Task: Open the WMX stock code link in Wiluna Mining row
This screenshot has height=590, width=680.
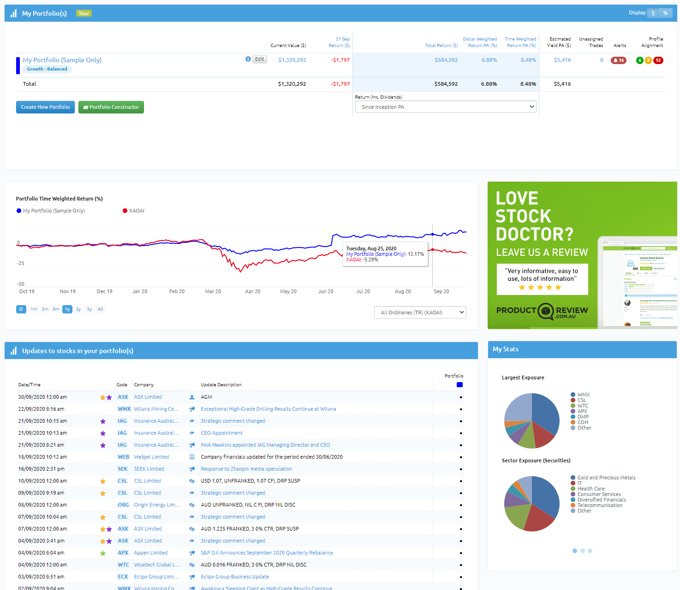Action: coord(124,409)
